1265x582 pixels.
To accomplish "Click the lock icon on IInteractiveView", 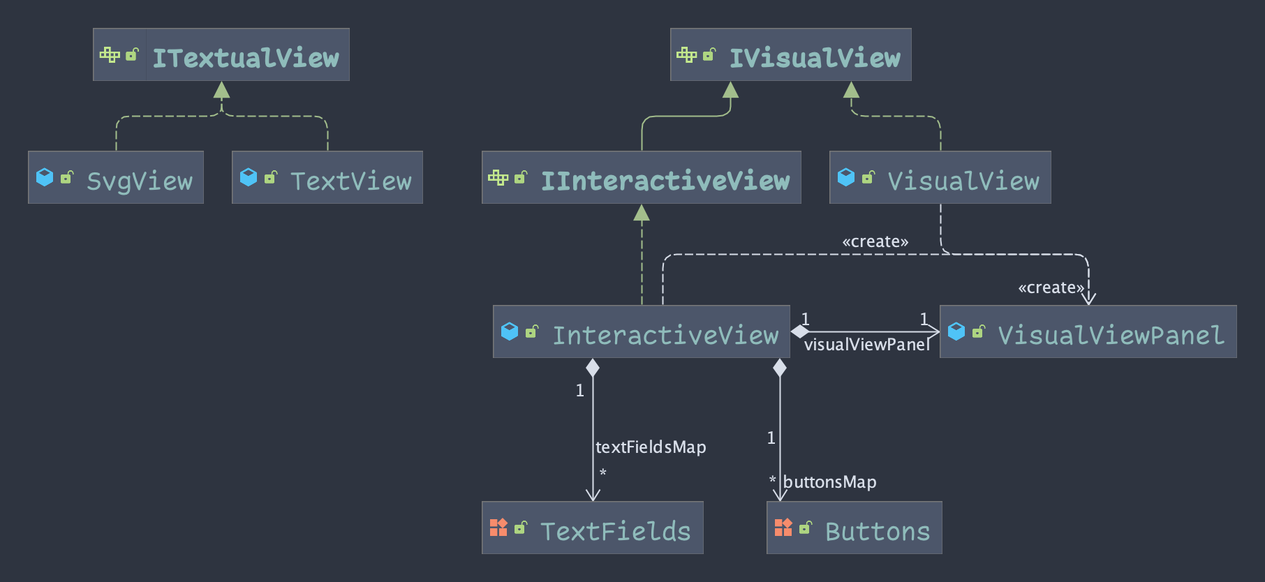I will pyautogui.click(x=521, y=177).
